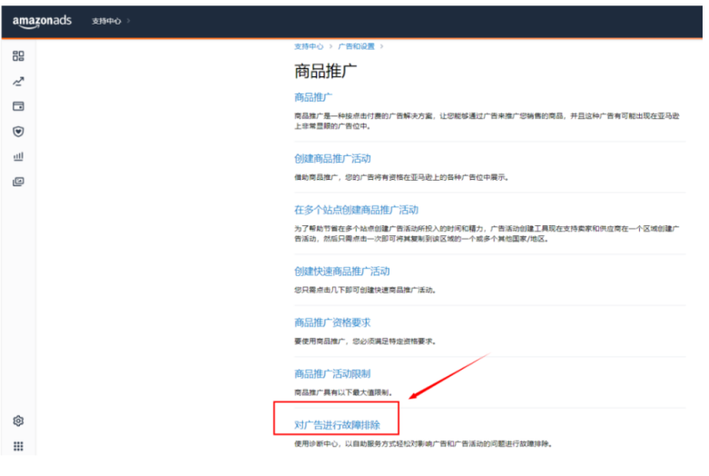Viewport: 709px width, 476px height.
Task: Open the 创建商品推广活动 link
Action: click(332, 158)
